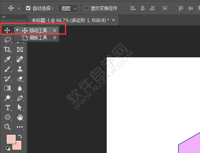The height and width of the screenshot is (153, 200).
Task: Enable the 显示变换控件 checkbox
Action: pos(86,8)
